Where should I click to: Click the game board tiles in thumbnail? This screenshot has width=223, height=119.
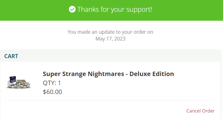(20, 85)
